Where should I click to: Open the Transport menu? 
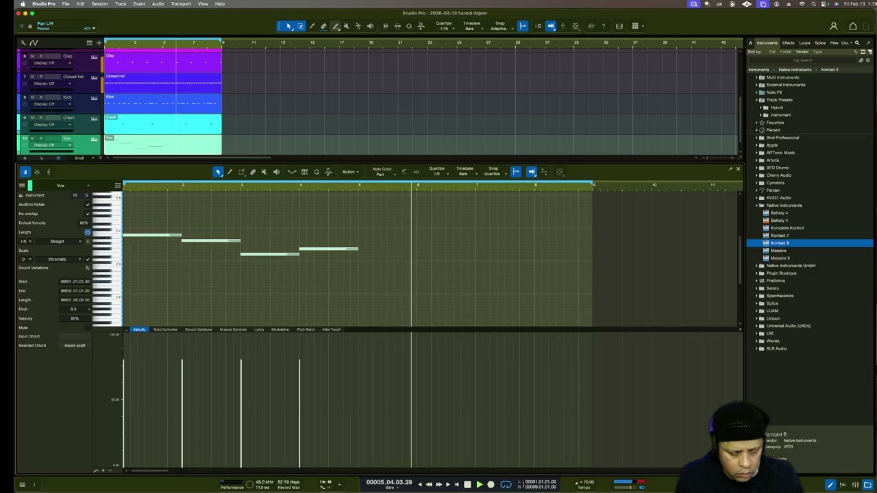(181, 4)
